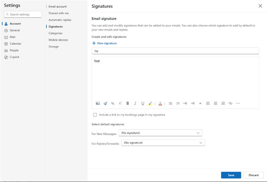The image size is (267, 182).
Task: Click the Save button
Action: point(231,175)
